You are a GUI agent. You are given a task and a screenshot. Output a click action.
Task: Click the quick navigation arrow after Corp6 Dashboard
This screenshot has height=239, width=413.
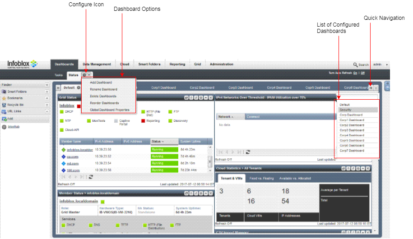point(371,87)
